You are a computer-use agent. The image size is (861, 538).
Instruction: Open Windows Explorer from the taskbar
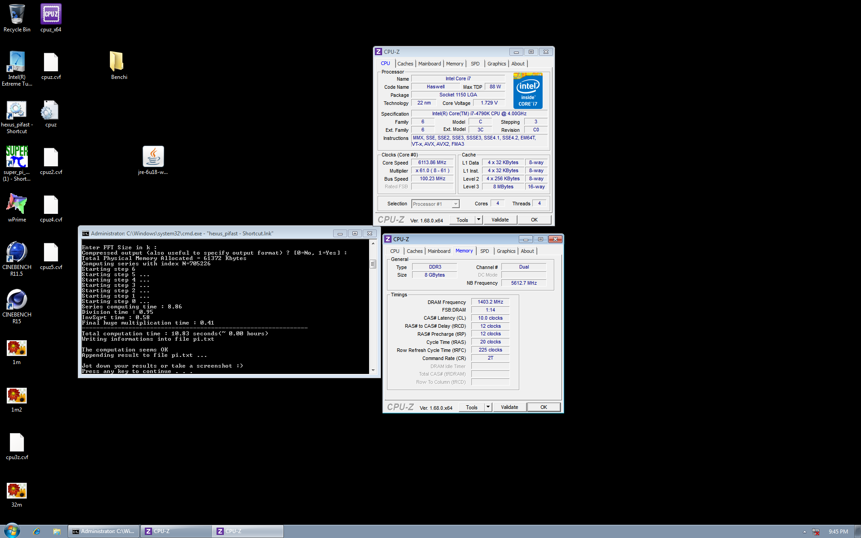pyautogui.click(x=57, y=531)
